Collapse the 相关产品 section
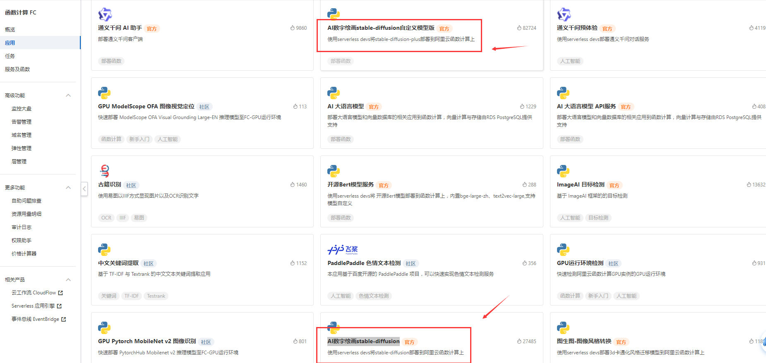Screen dimensions: 766x363 [68, 280]
